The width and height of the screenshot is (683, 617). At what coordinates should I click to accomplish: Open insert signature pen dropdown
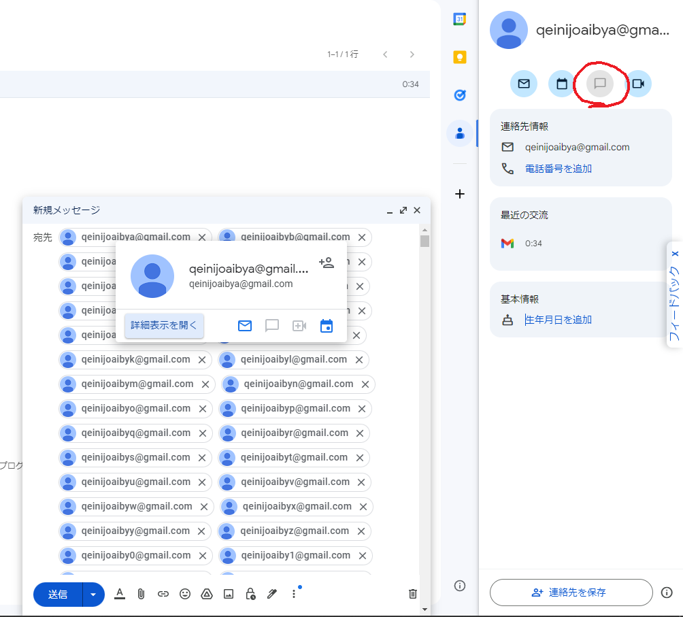tap(272, 594)
